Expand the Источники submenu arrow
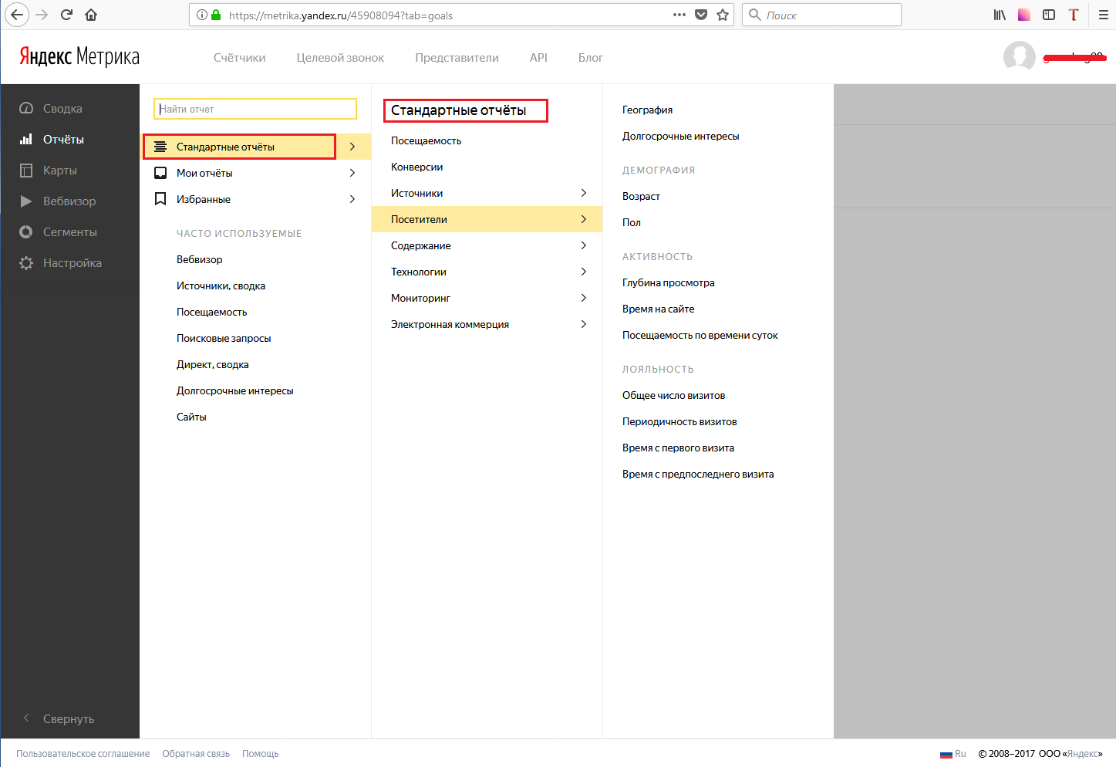The width and height of the screenshot is (1116, 767). 584,193
